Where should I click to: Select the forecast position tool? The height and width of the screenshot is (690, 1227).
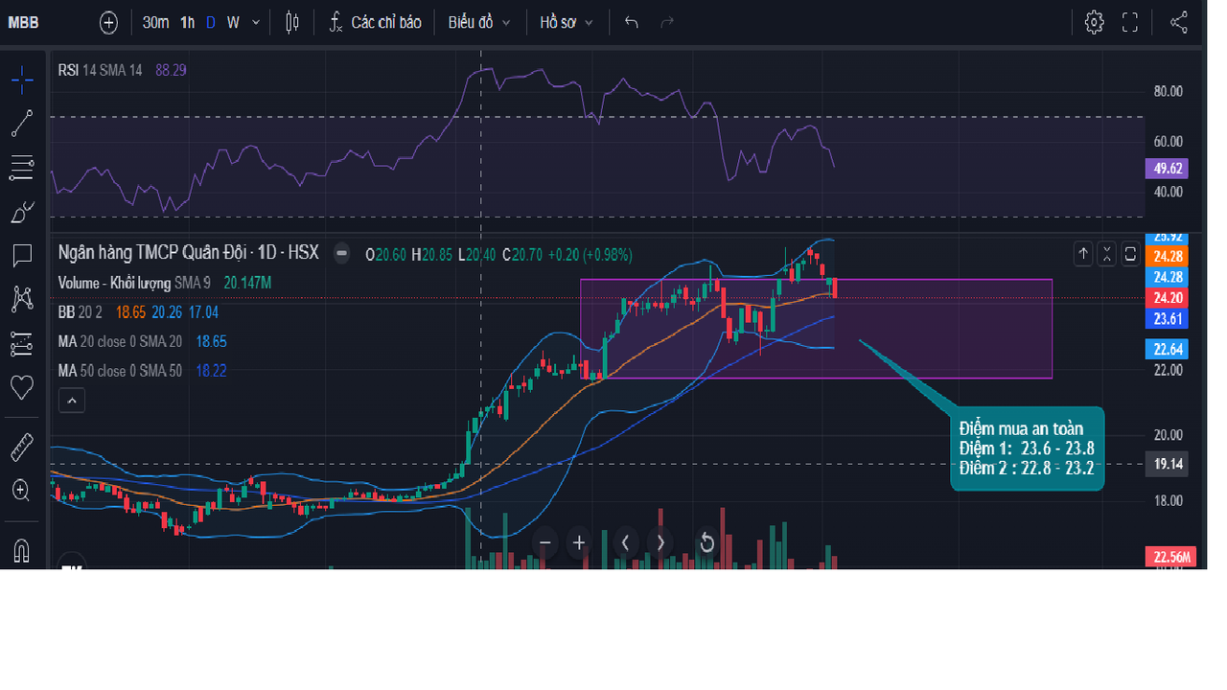click(x=22, y=343)
